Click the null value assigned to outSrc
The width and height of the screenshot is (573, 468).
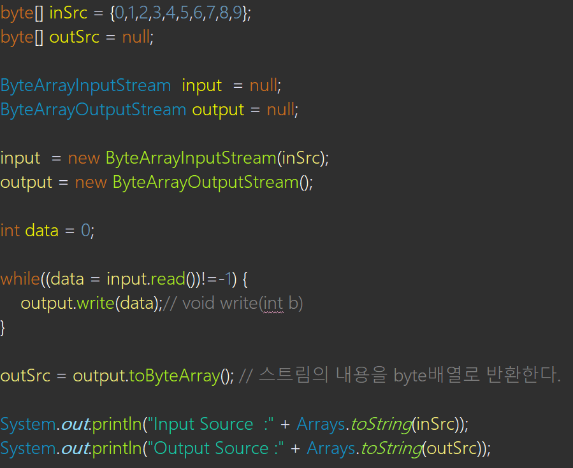[136, 37]
